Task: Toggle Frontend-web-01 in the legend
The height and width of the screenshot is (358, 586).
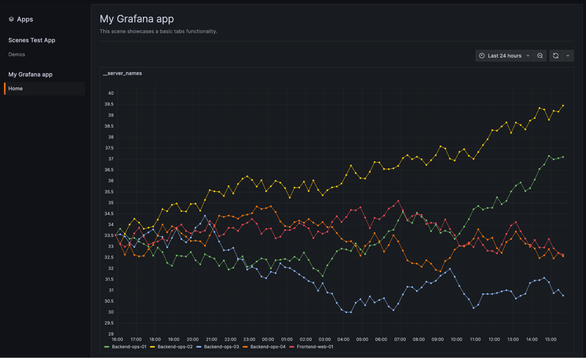Action: coord(315,347)
